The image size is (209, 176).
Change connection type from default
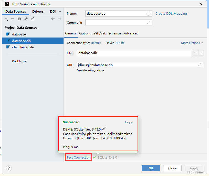coord(96,43)
